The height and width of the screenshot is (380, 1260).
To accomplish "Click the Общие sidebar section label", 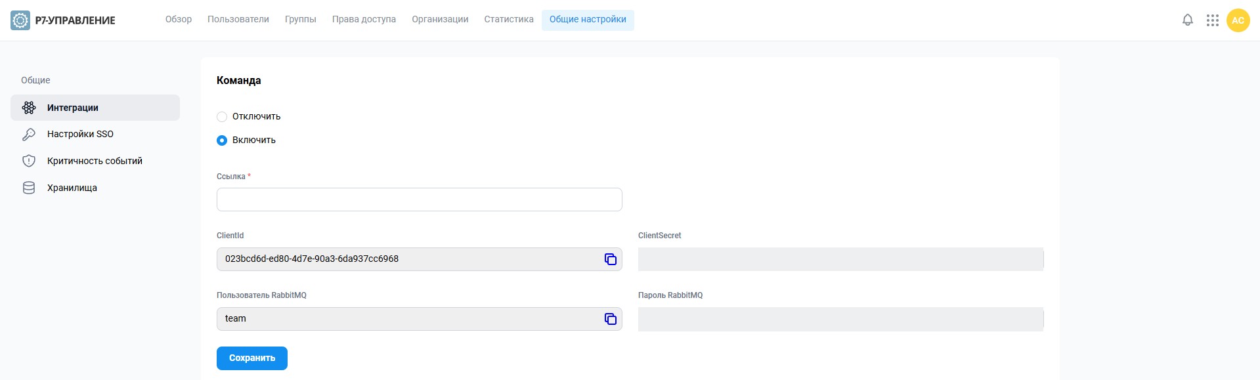I will tap(35, 80).
